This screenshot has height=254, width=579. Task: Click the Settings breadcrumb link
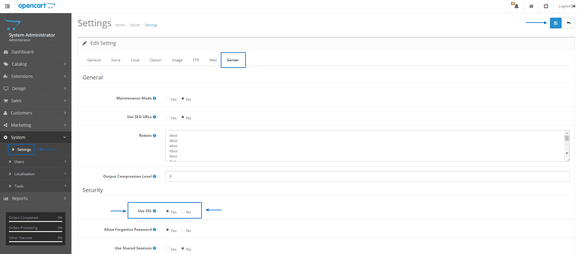tap(151, 25)
